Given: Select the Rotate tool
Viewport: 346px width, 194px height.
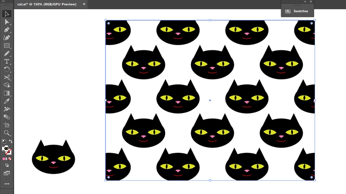Looking at the screenshot, I should point(7,69).
